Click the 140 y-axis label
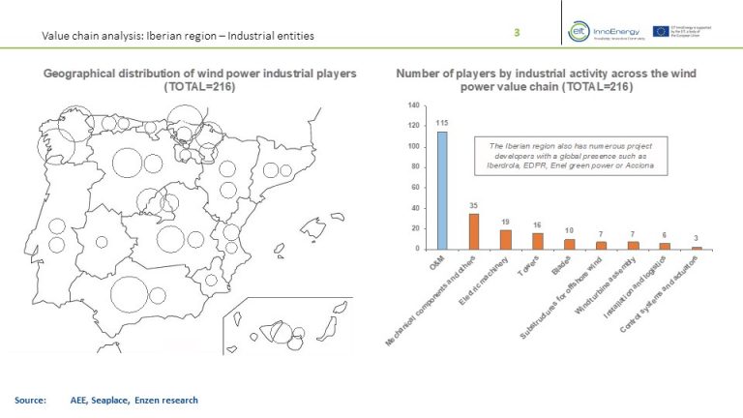 tap(413, 104)
